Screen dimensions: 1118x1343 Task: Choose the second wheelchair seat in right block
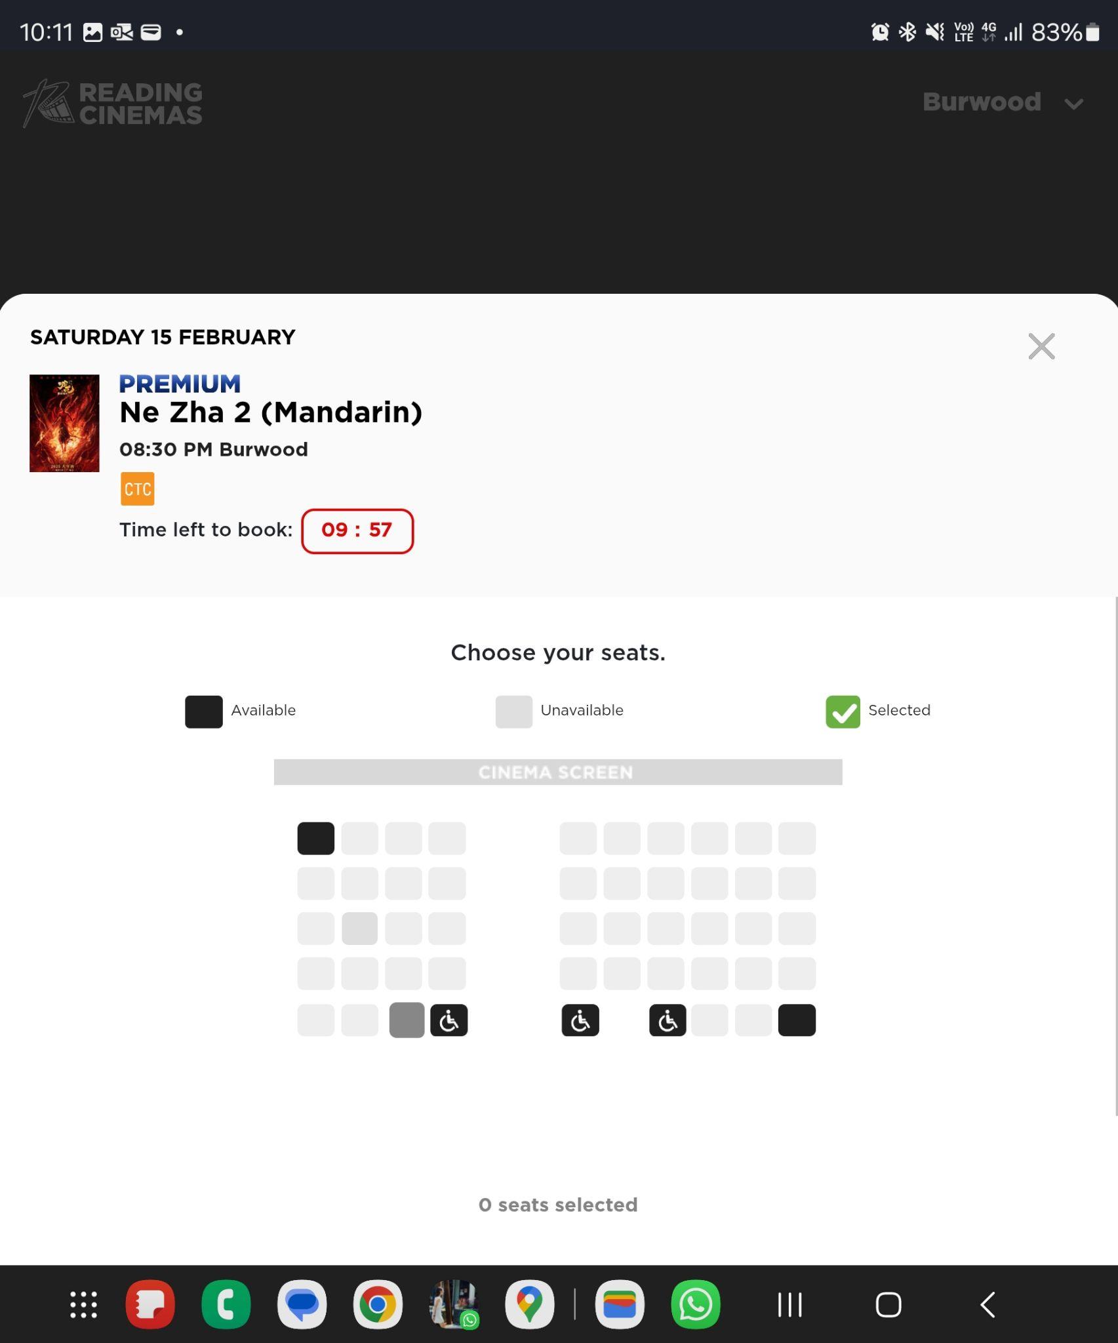click(668, 1020)
